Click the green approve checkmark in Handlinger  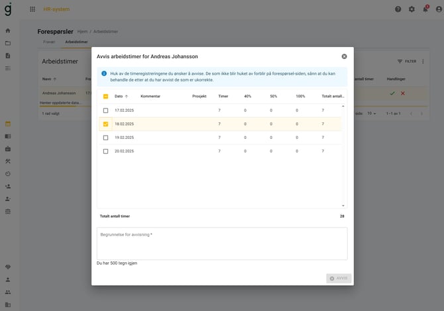point(392,93)
